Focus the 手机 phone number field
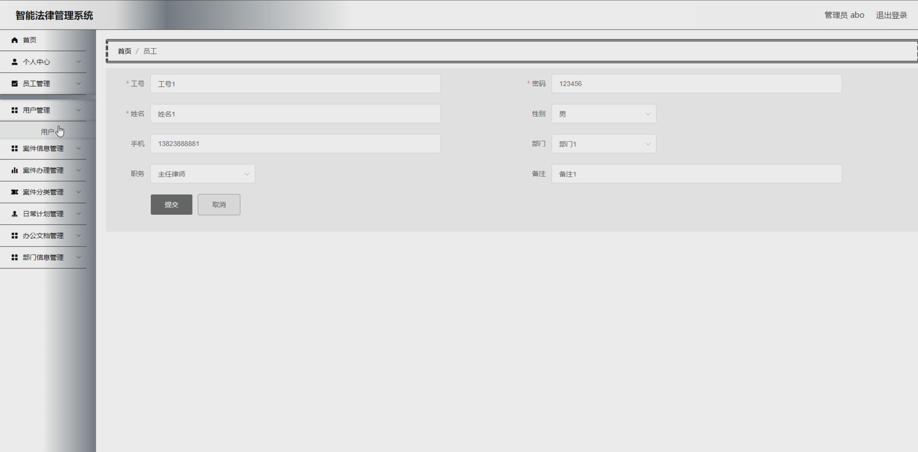 tap(295, 144)
